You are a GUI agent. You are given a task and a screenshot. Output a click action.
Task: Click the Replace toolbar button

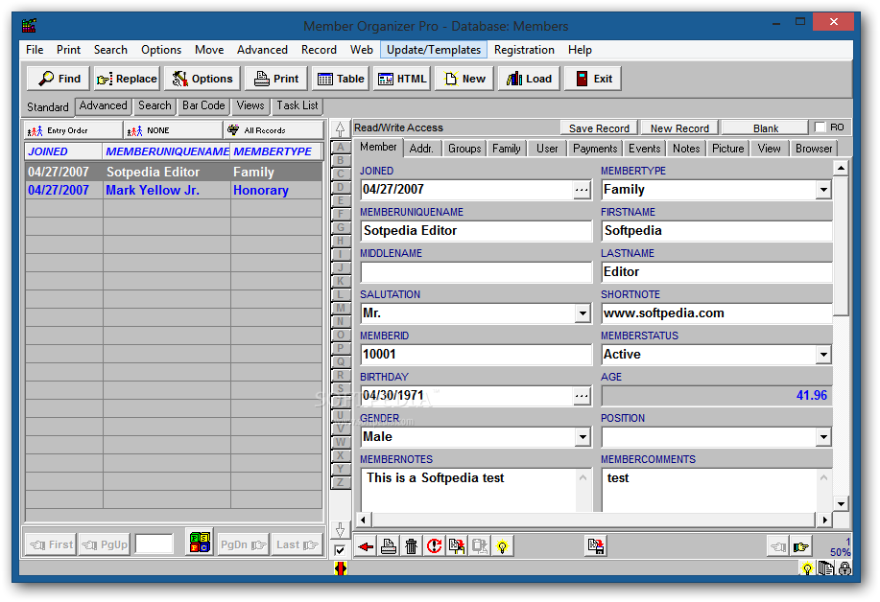click(x=127, y=79)
